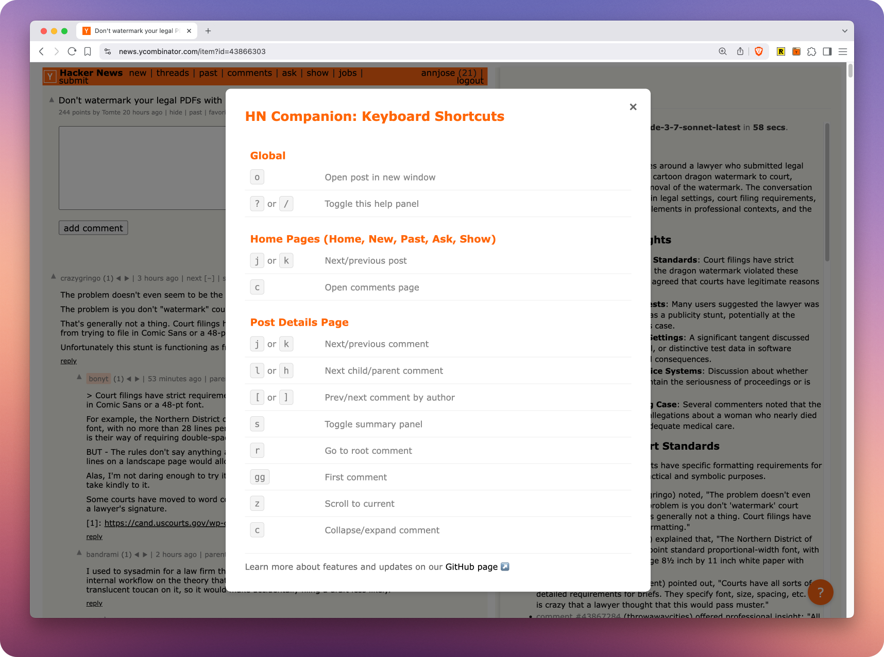Open the browser extensions puzzle icon
This screenshot has width=884, height=657.
tap(812, 51)
